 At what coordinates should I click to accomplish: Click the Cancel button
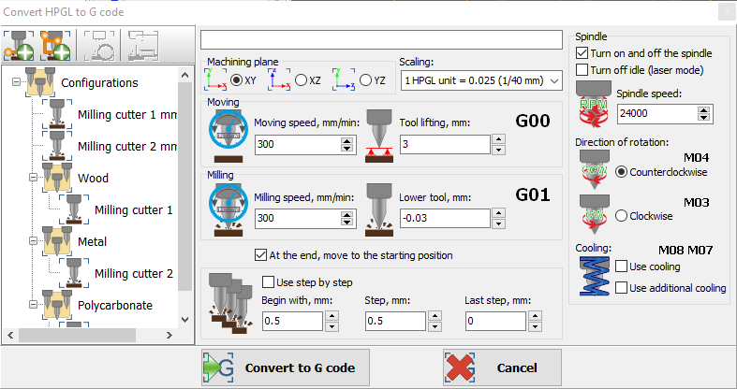(x=502, y=367)
